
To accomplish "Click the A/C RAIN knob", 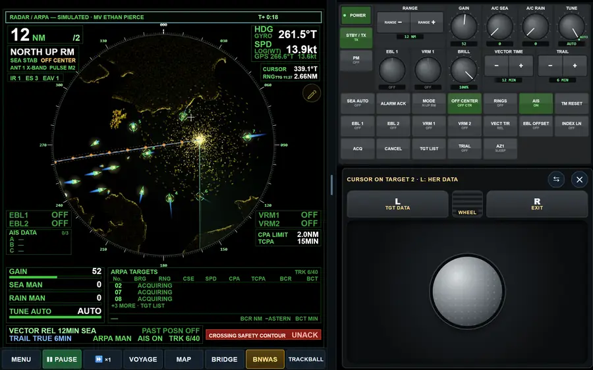I will pyautogui.click(x=535, y=26).
